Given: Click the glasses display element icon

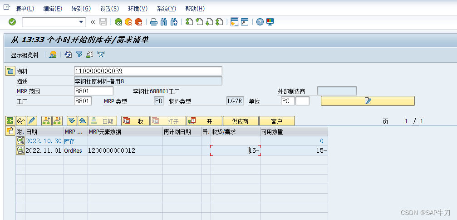Looking at the screenshot, I should point(21,120).
